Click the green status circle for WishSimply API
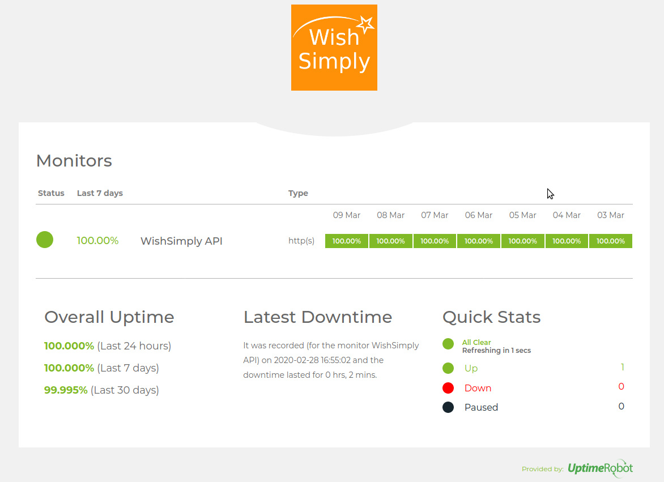664x482 pixels. tap(45, 240)
